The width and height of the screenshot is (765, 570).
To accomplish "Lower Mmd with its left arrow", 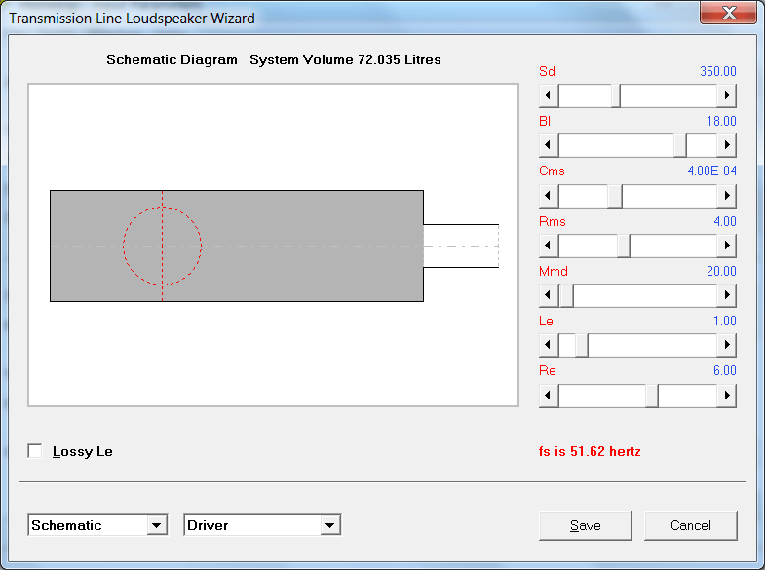I will coord(549,295).
